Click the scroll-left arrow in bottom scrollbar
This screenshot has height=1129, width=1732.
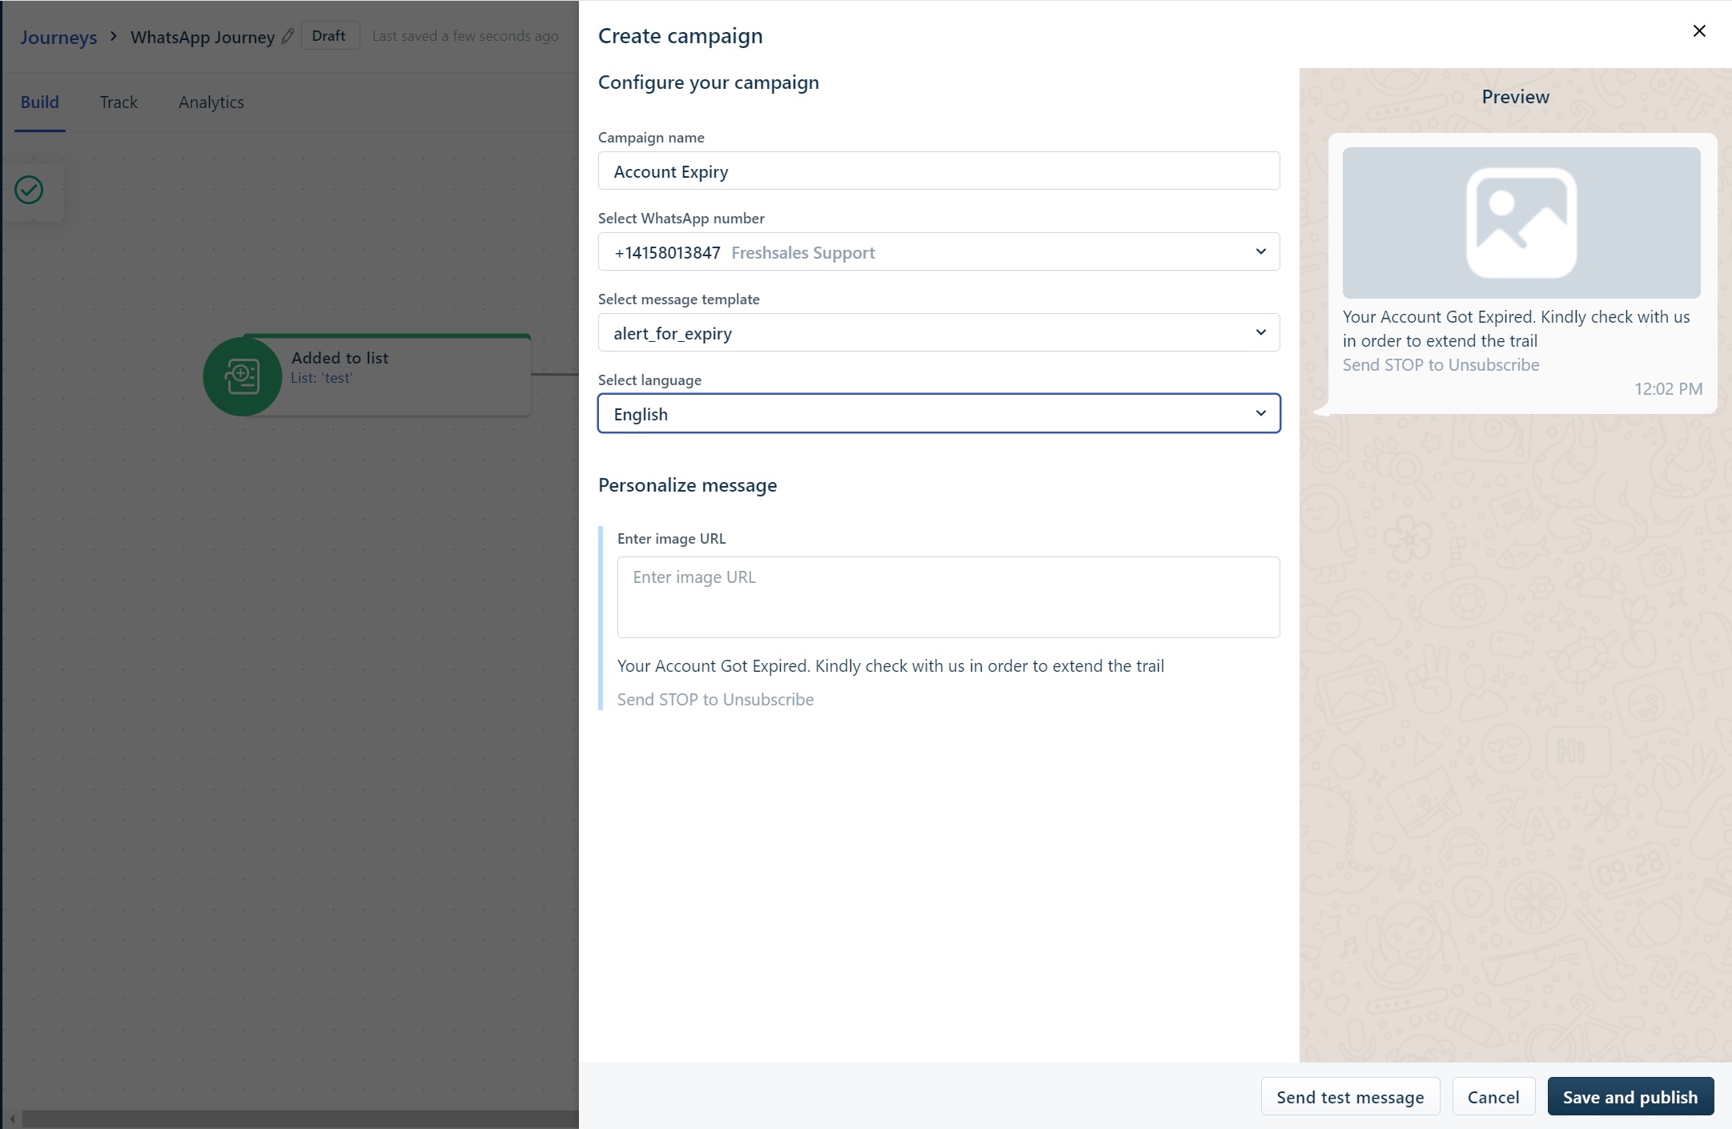(11, 1119)
